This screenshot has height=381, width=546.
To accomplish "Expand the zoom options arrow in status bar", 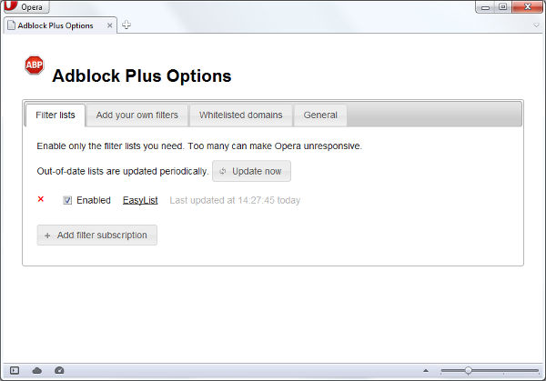I will click(x=425, y=370).
